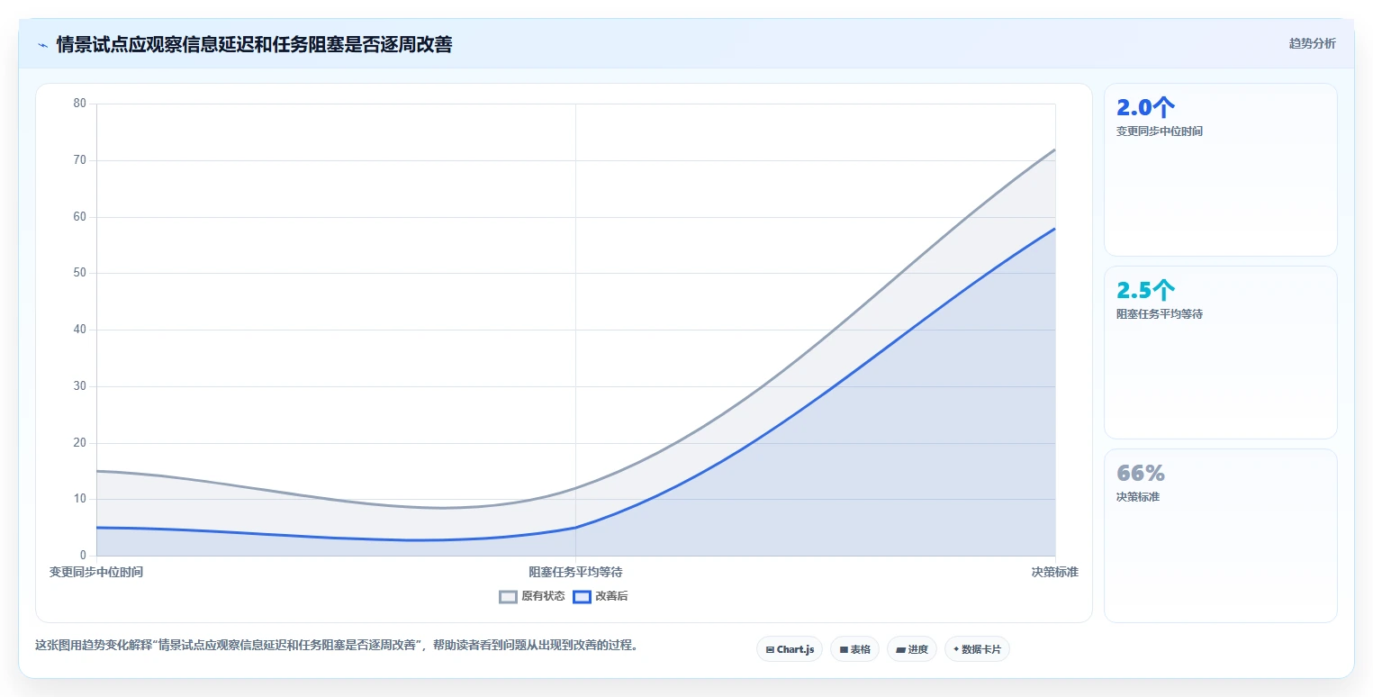The width and height of the screenshot is (1373, 697).
Task: Click the description text below the chart
Action: click(x=336, y=646)
